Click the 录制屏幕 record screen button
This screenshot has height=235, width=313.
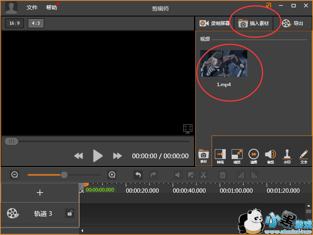coord(214,23)
